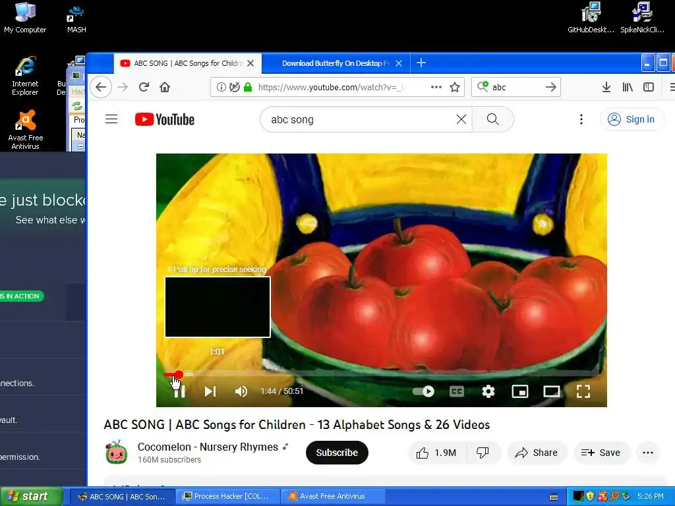Click the 160M subscribers text

169,460
